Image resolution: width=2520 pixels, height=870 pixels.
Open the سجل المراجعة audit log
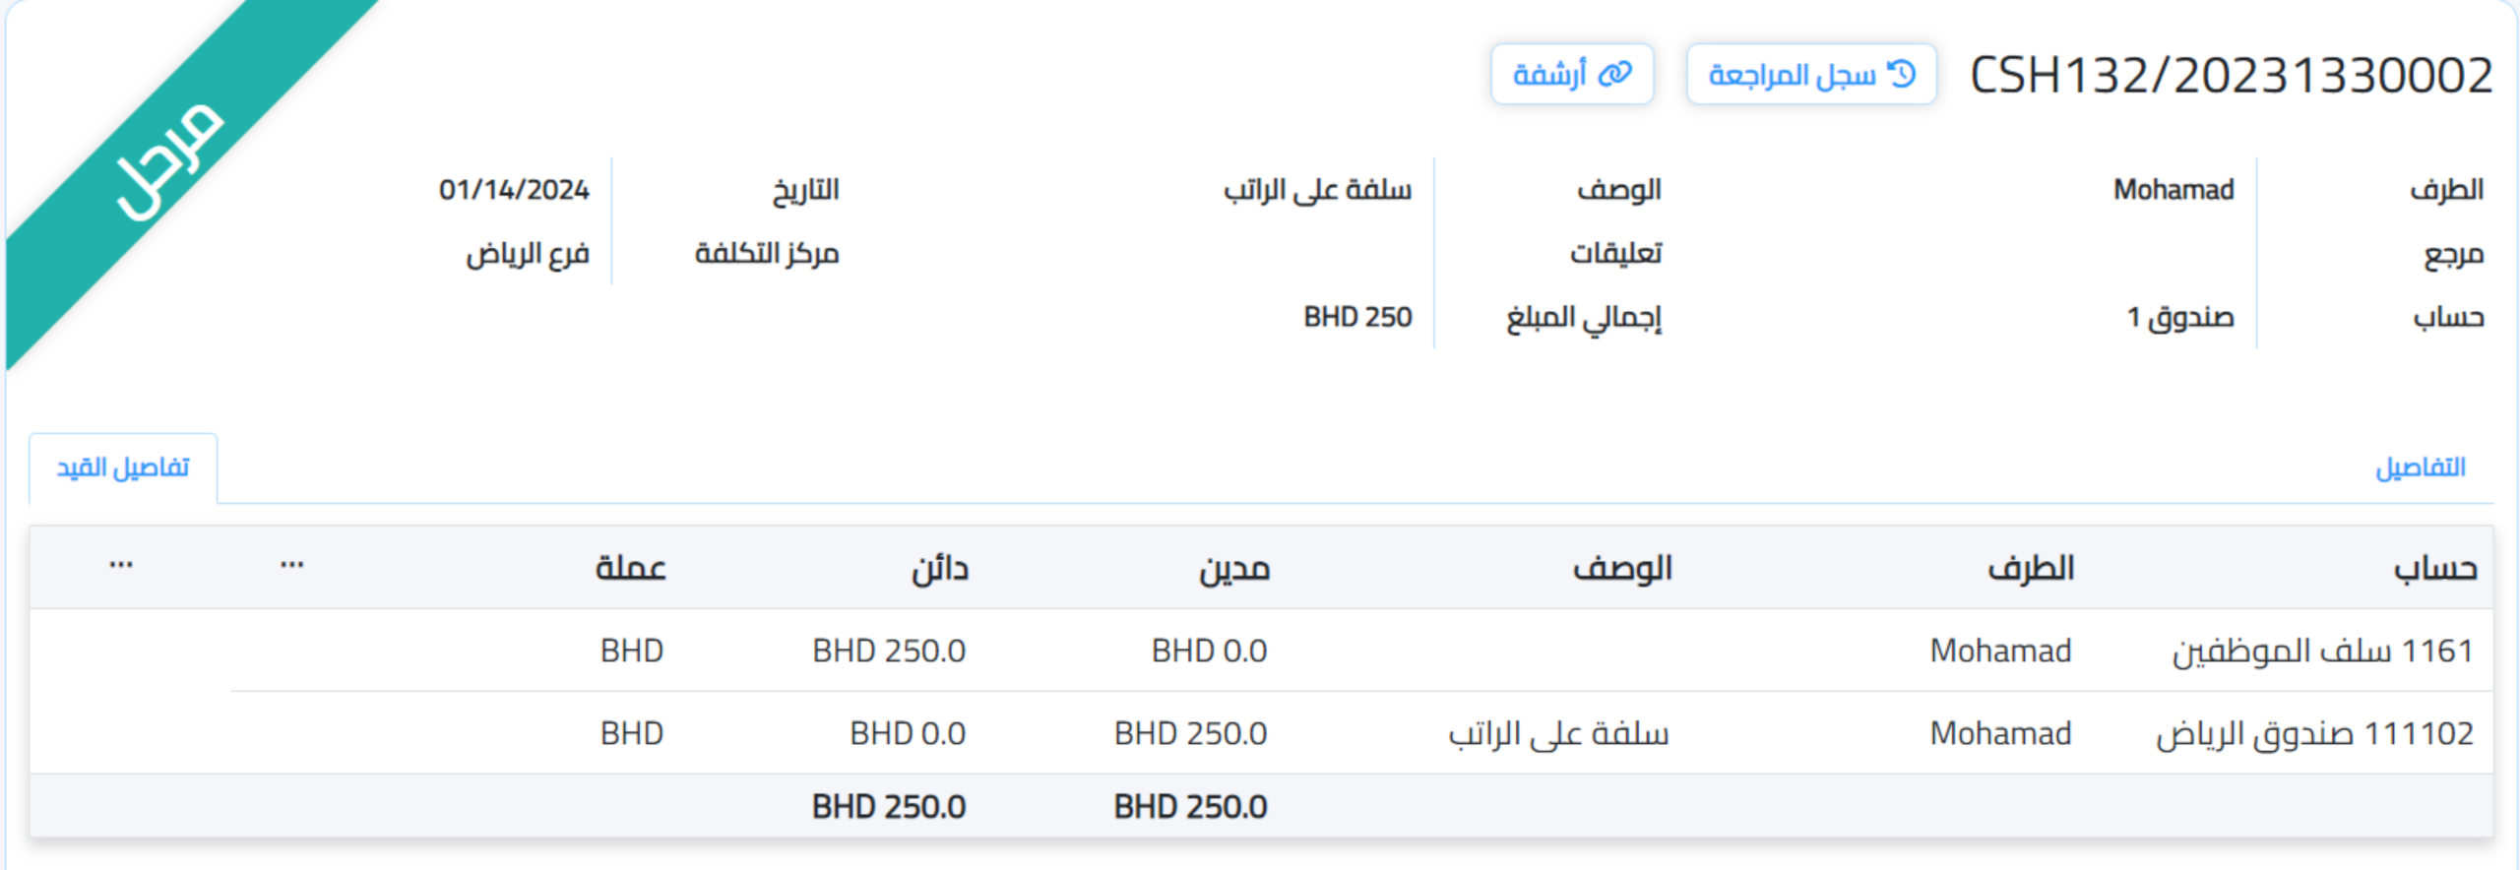tap(1811, 72)
